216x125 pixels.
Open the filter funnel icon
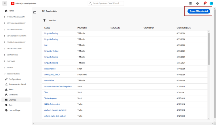44,20
